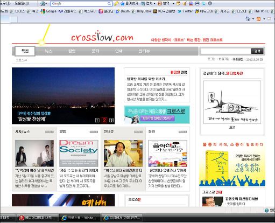Open the 디모데 bookmark
275x223 pixels.
coord(239,11)
